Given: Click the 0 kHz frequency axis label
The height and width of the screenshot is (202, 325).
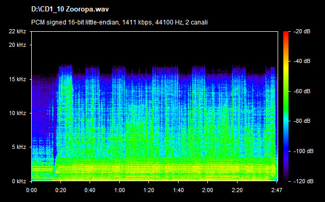Looking at the screenshot, I should coord(19,181).
